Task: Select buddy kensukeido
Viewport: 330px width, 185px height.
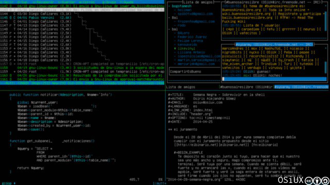Action: (187, 45)
